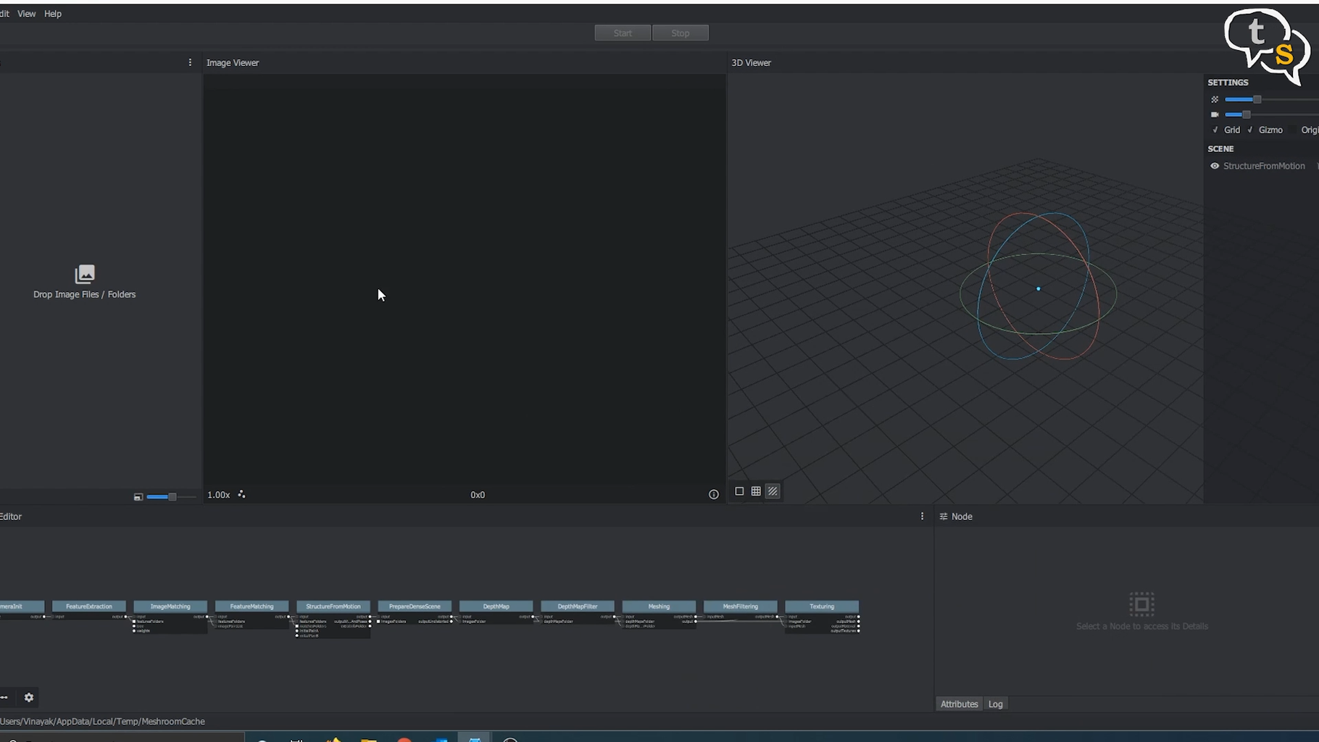The height and width of the screenshot is (742, 1319).
Task: Click the 1.00x zoom label in Image Viewer
Action: 218,495
